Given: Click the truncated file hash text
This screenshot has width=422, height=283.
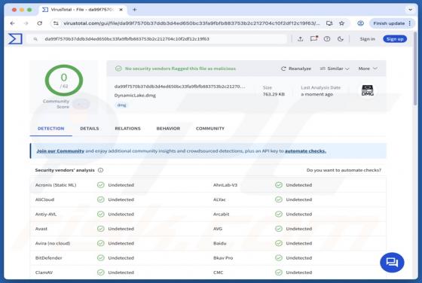Looking at the screenshot, I should click(180, 87).
